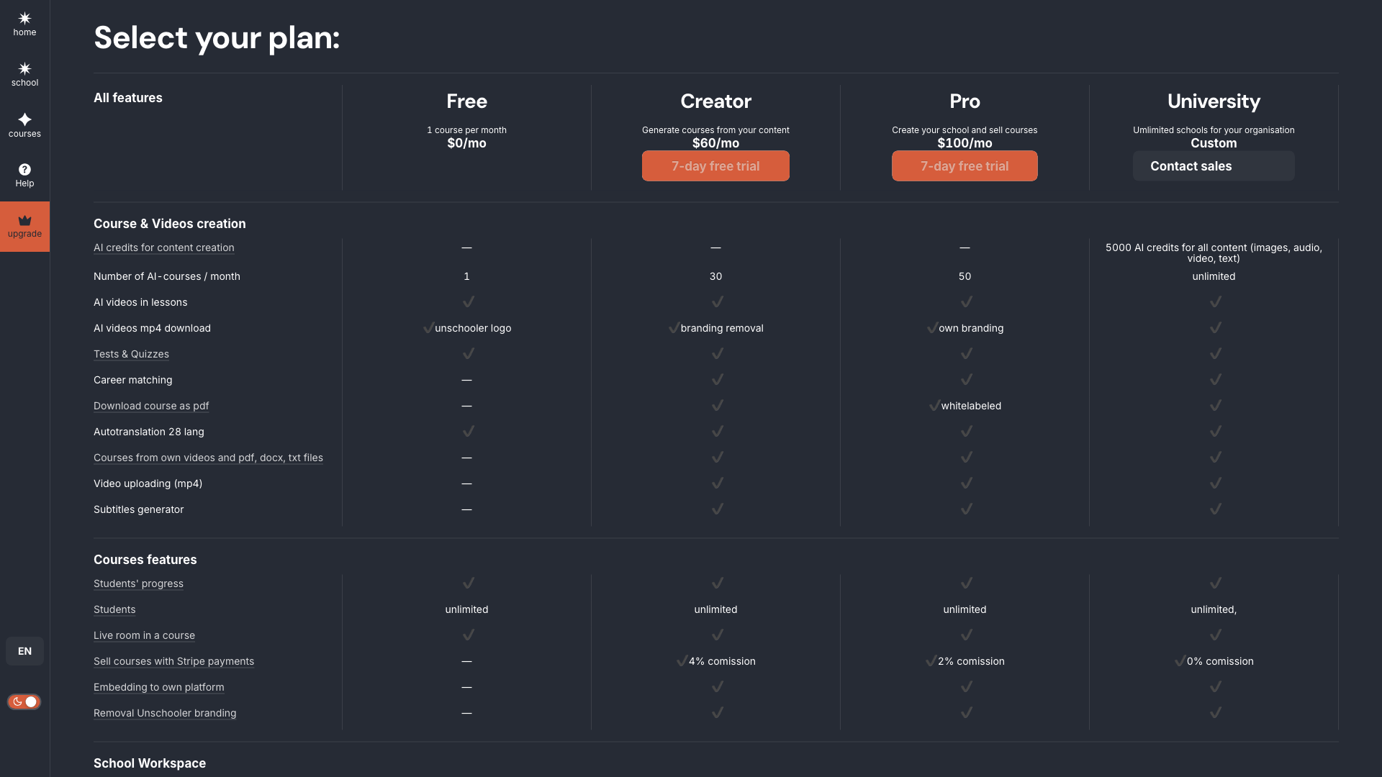This screenshot has width=1382, height=777.
Task: Go to courses via sparkle icon
Action: [x=24, y=119]
